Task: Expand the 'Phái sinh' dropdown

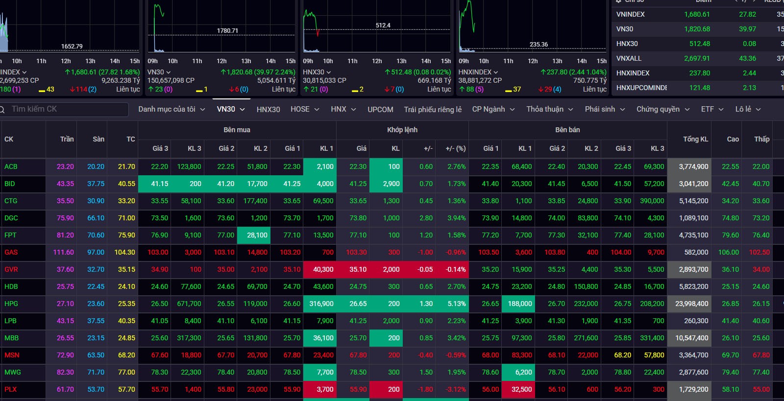Action: (605, 109)
